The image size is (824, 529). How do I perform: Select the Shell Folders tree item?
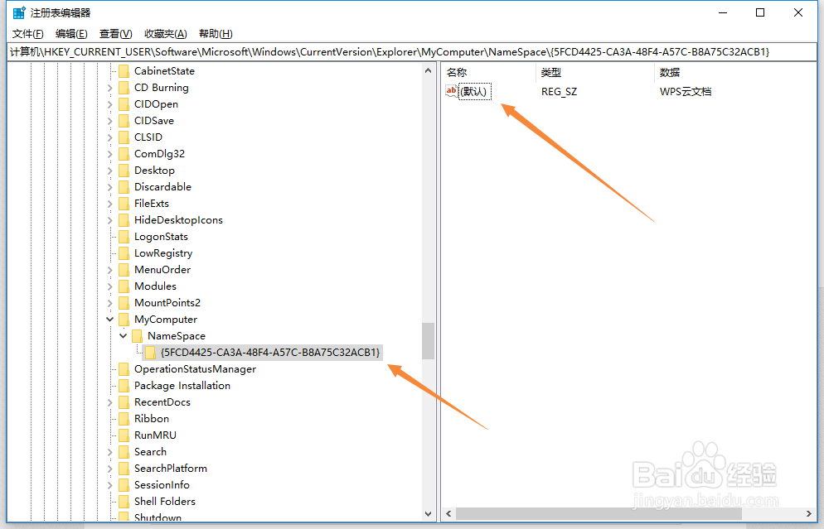click(x=164, y=502)
